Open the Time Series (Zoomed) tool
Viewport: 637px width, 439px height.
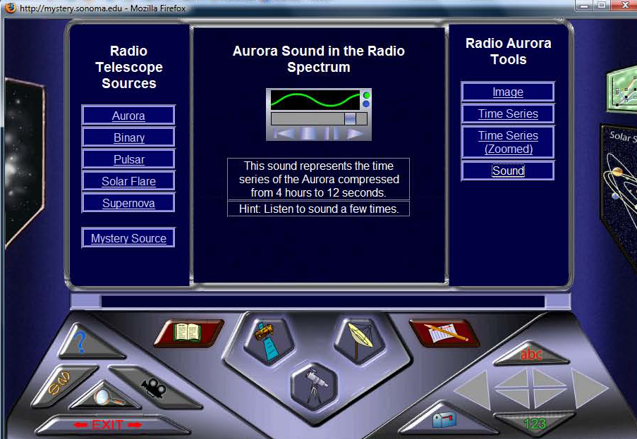[508, 142]
